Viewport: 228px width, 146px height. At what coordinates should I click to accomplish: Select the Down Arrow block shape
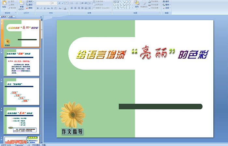point(129,5)
